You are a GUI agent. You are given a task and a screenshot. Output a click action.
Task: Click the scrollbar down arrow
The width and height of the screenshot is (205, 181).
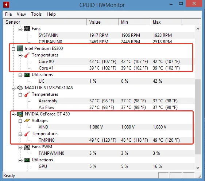pos(198,168)
